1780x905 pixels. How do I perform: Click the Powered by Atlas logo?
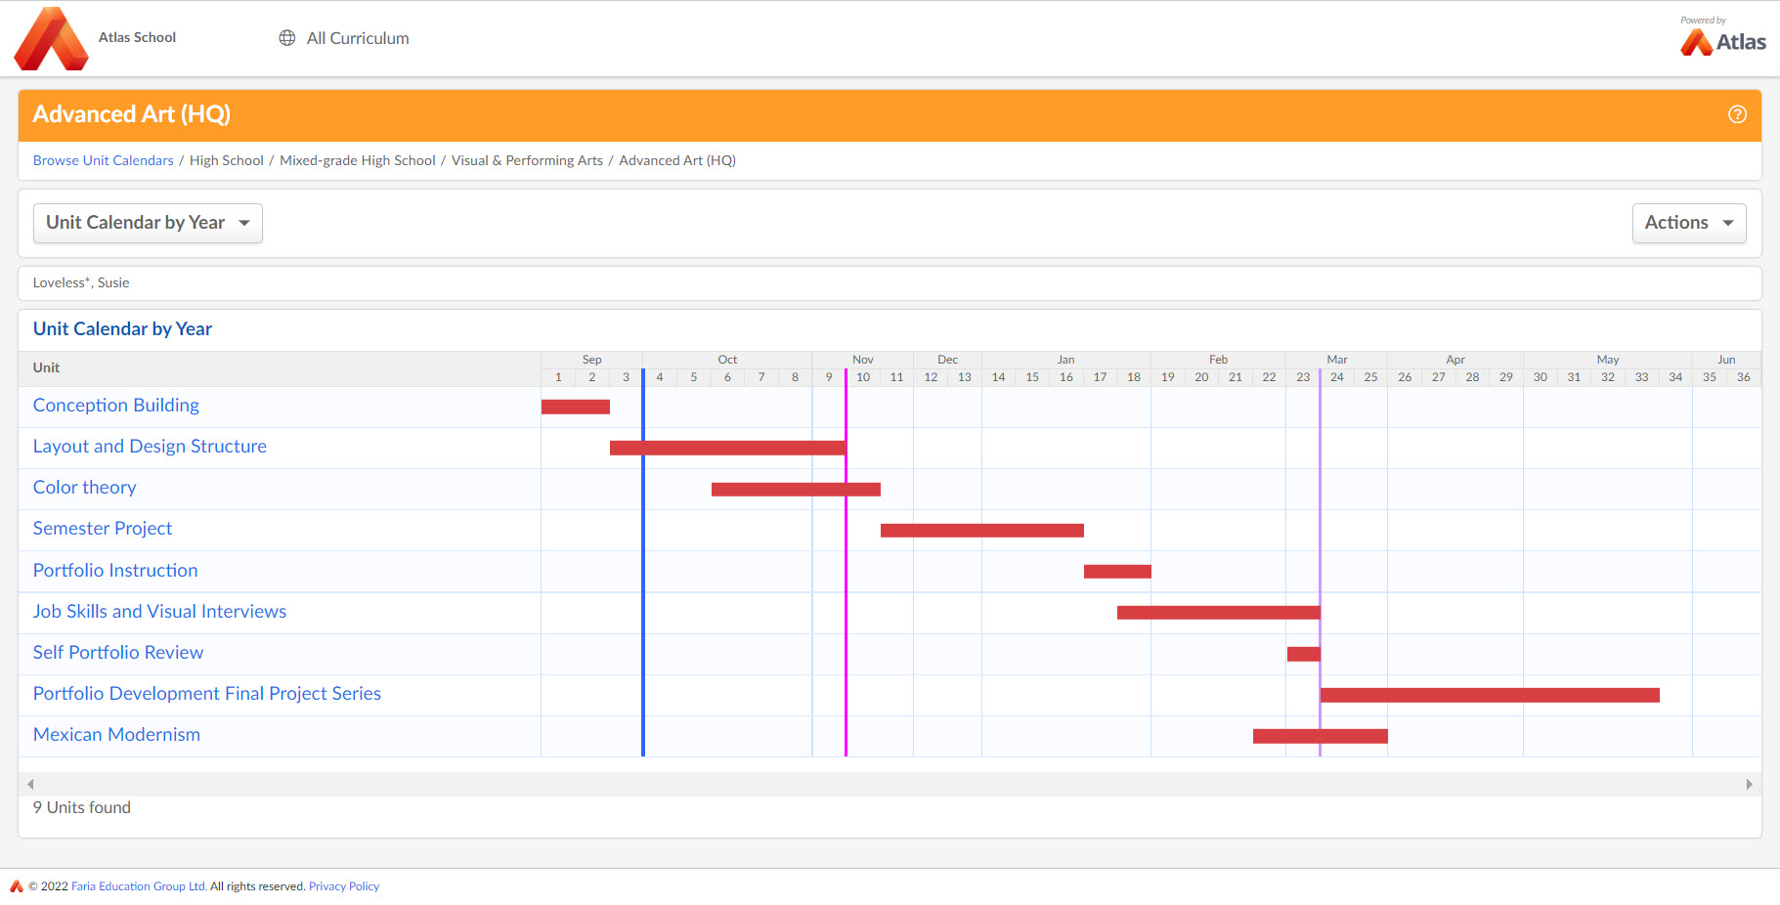click(x=1722, y=36)
